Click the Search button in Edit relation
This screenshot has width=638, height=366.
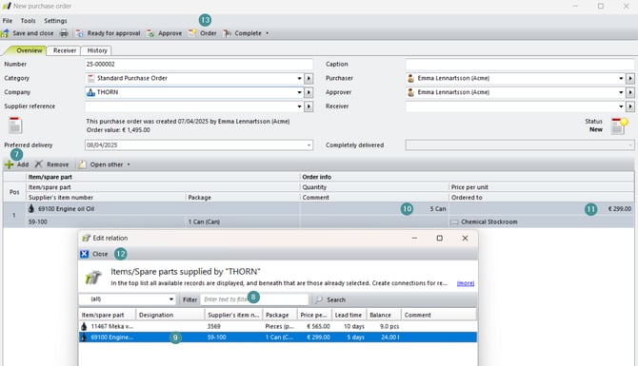[x=330, y=299]
